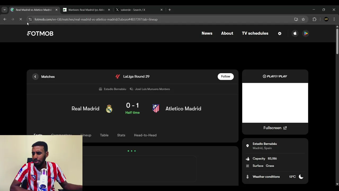Image resolution: width=339 pixels, height=191 pixels.
Task: Close the Real Madrid vs Atletico tab
Action: [x=56, y=10]
